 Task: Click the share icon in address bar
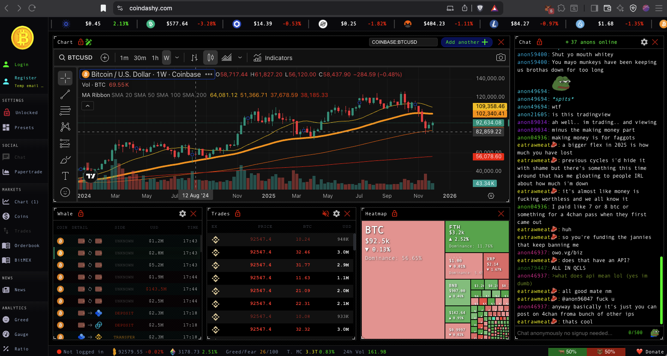[x=465, y=8]
